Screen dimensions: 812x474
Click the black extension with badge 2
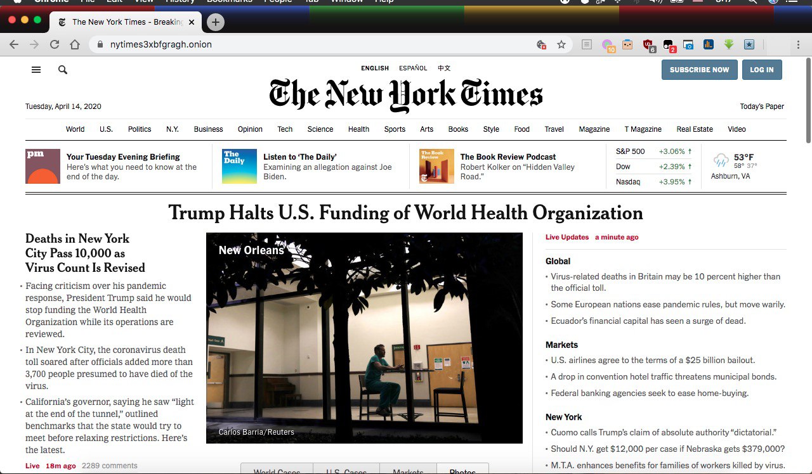coord(669,45)
